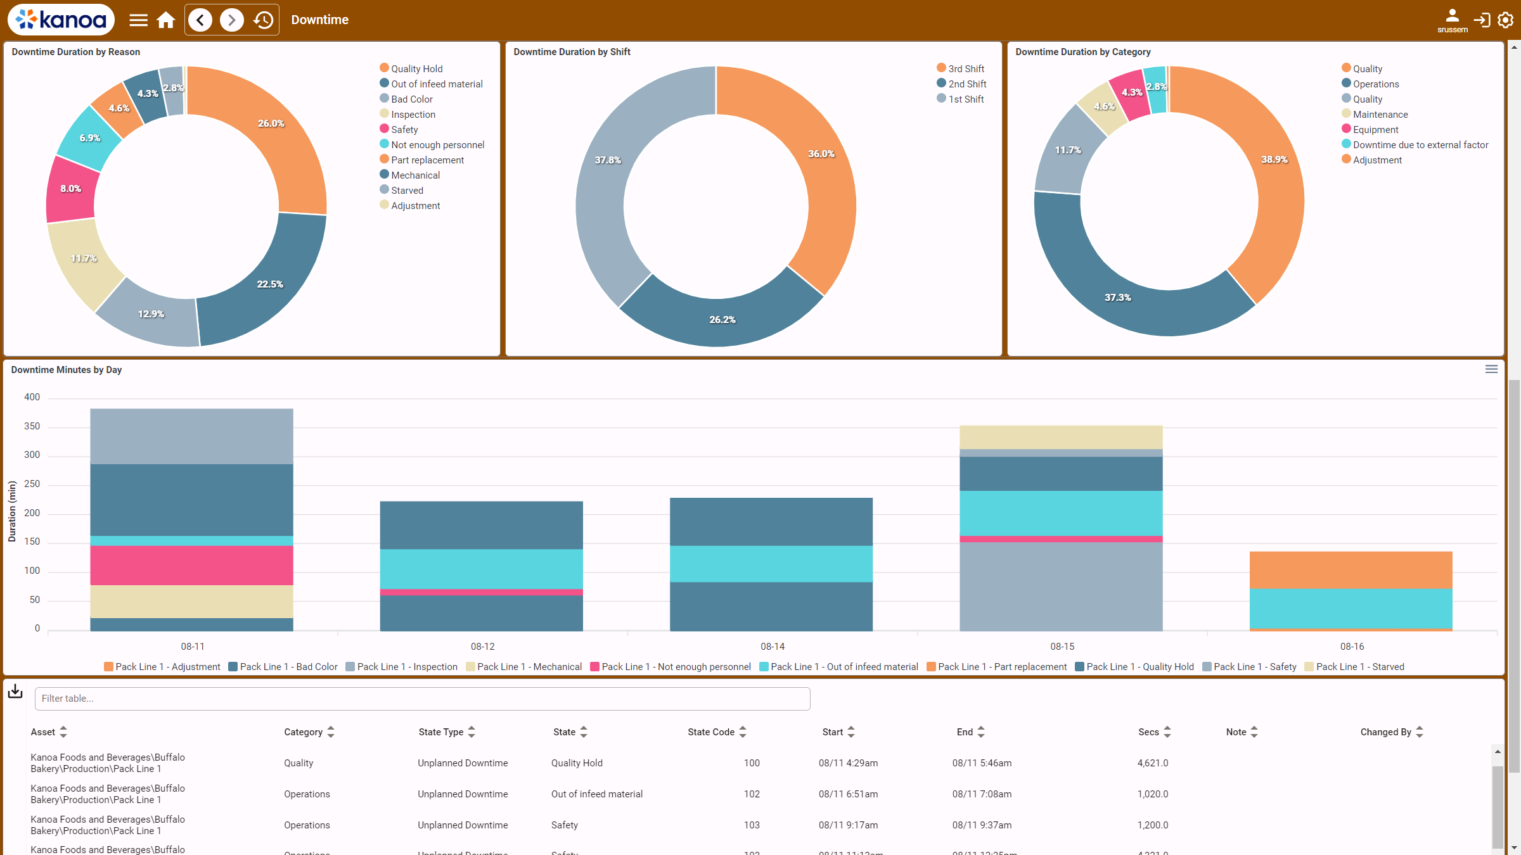Toggle Out of infeed material in Reason legend

(431, 84)
